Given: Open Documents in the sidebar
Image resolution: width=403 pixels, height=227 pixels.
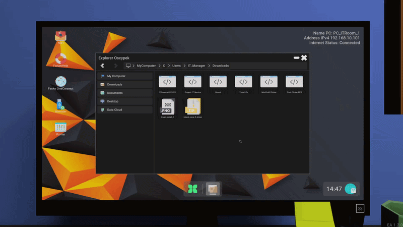Looking at the screenshot, I should point(125,93).
